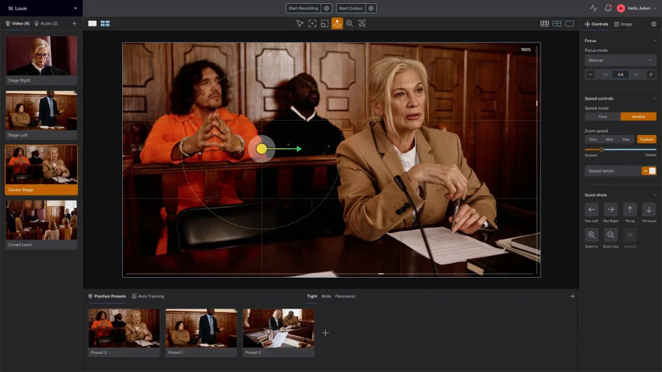This screenshot has width=662, height=372.
Task: Open Start Output settings gear
Action: pyautogui.click(x=370, y=8)
